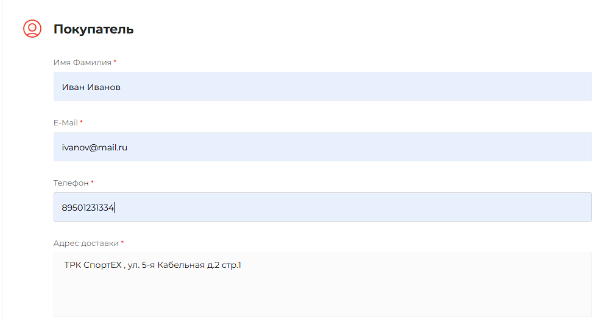This screenshot has height=319, width=603.
Task: Click the red asterisk beside Имя Фамилия
Action: pyautogui.click(x=115, y=62)
